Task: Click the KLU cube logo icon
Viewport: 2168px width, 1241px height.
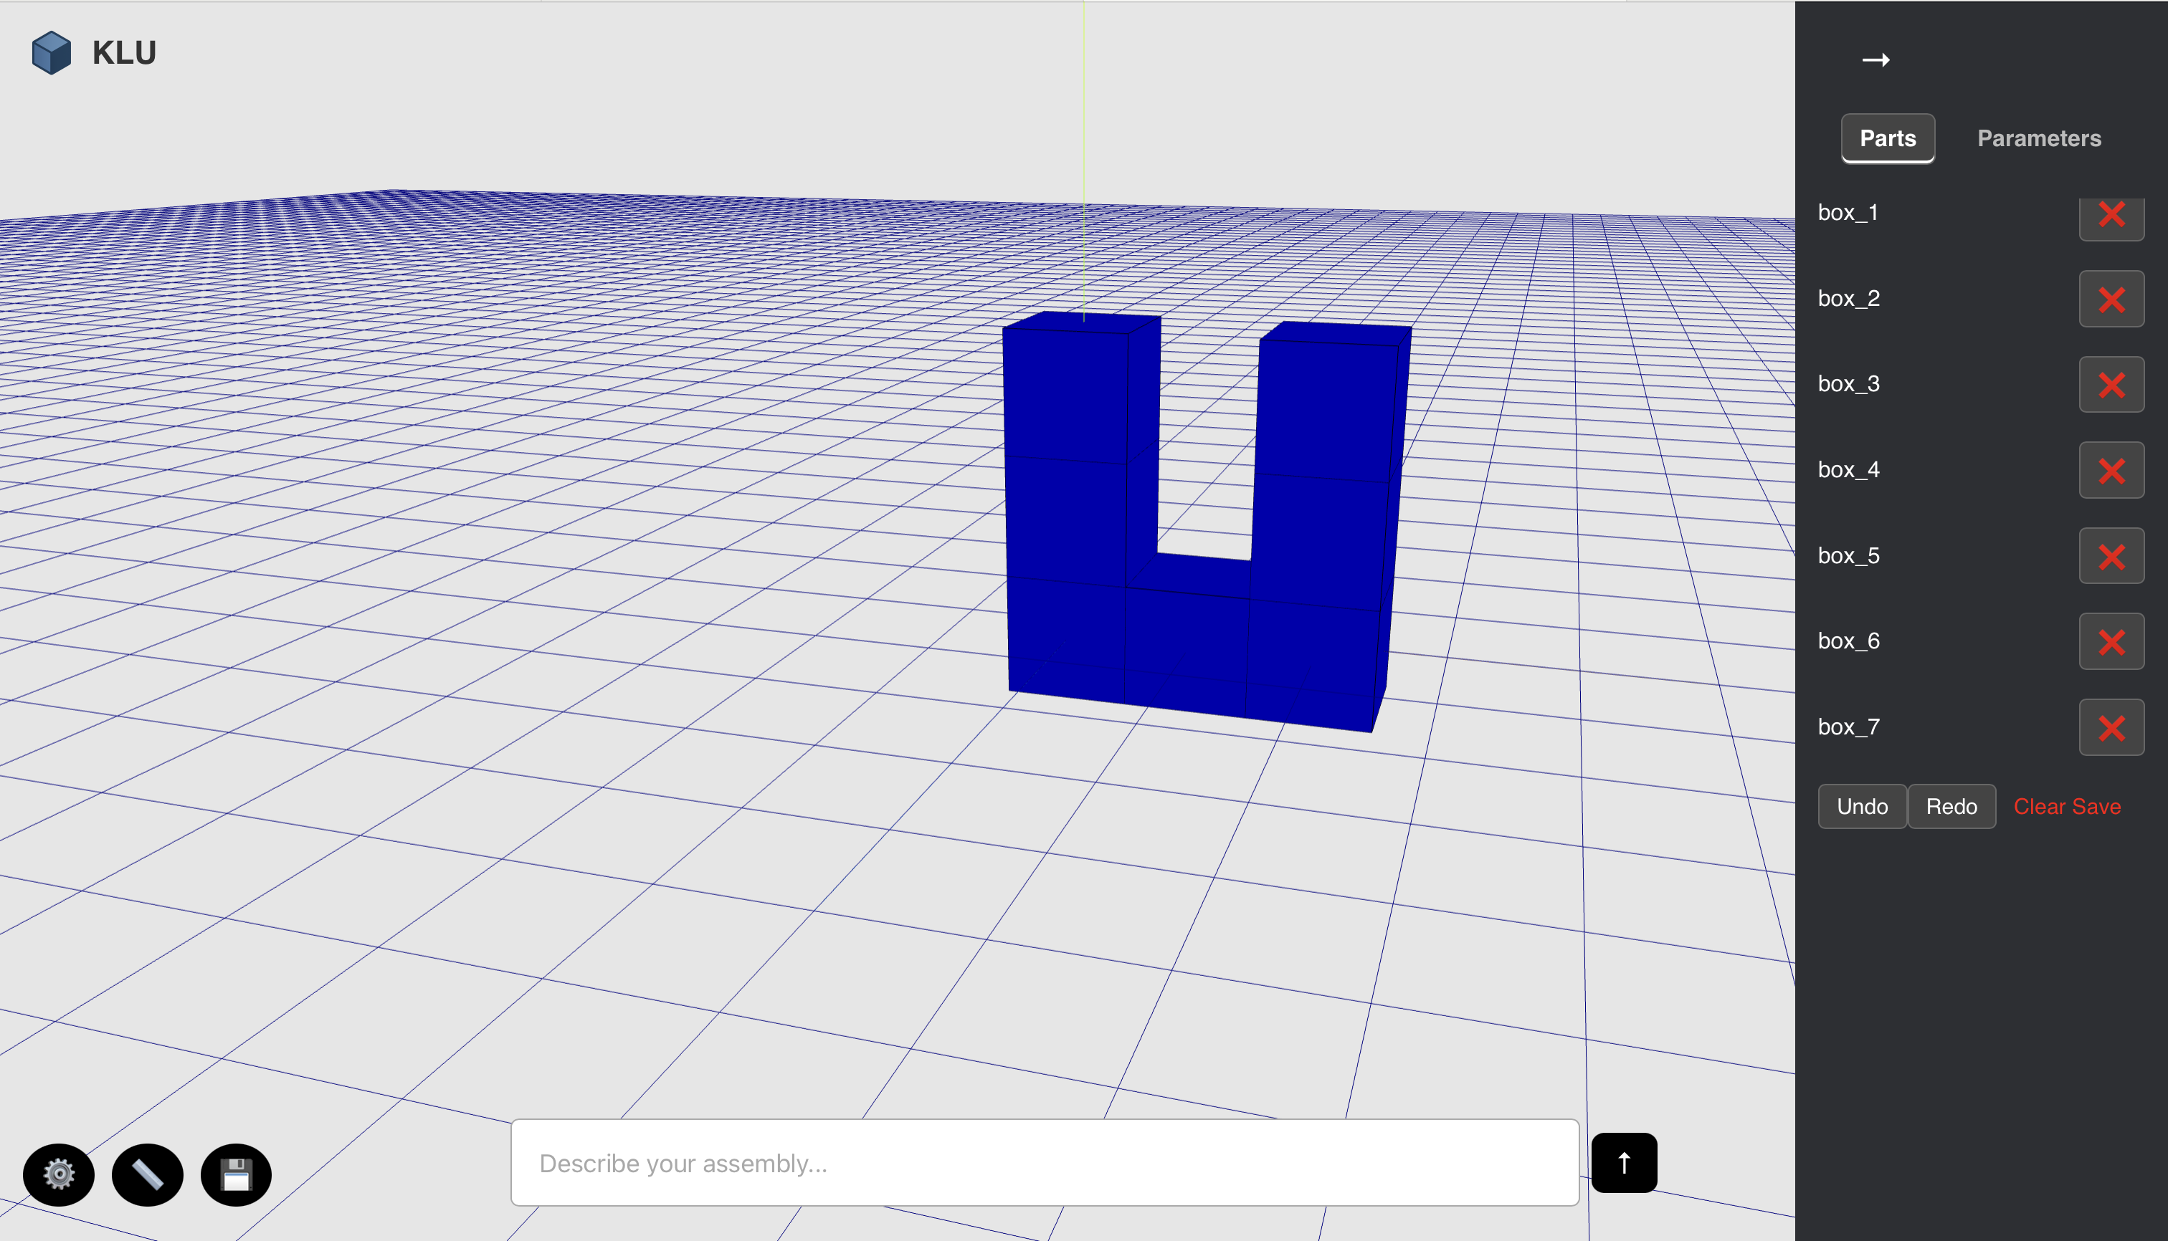Action: [x=51, y=53]
